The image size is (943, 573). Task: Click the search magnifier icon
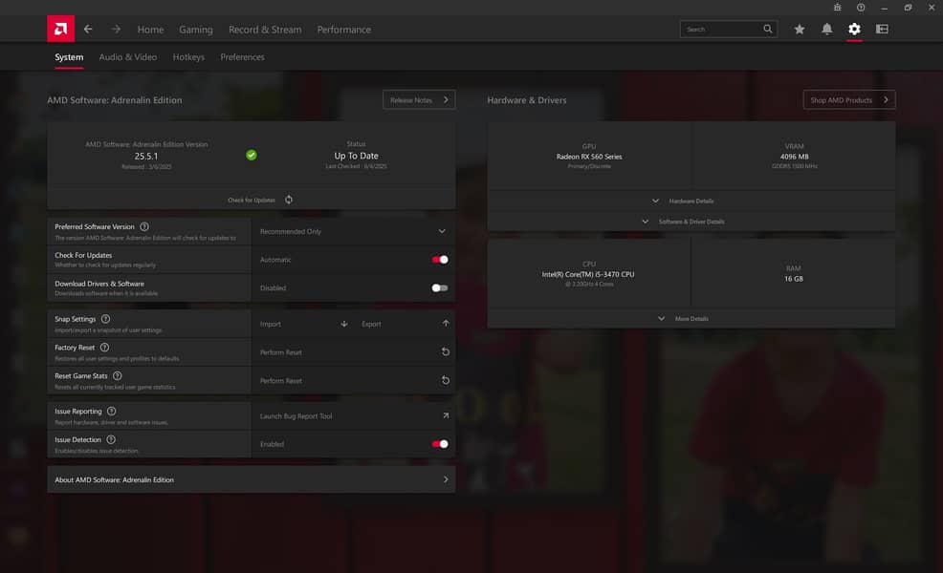tap(768, 29)
